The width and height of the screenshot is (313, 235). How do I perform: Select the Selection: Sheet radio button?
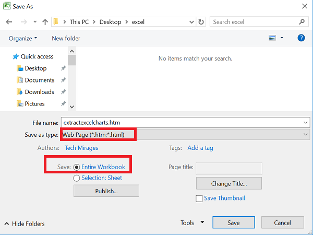coord(77,178)
